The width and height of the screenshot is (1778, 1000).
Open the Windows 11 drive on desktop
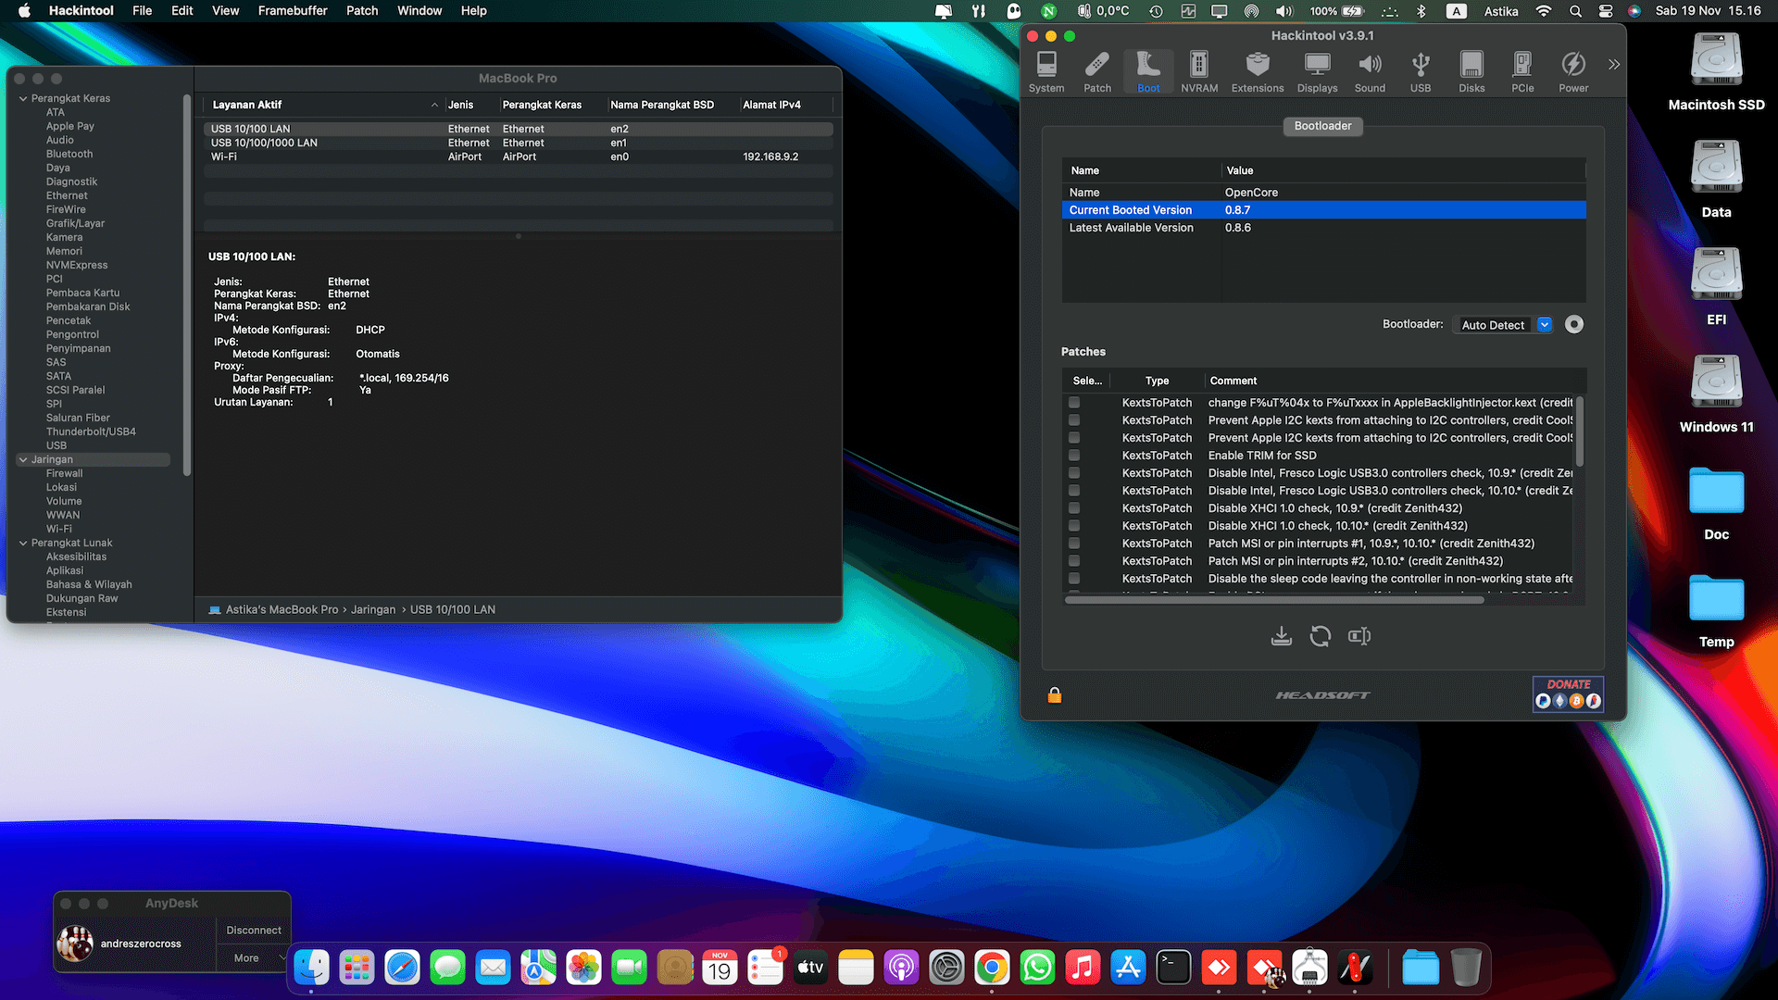click(1716, 393)
